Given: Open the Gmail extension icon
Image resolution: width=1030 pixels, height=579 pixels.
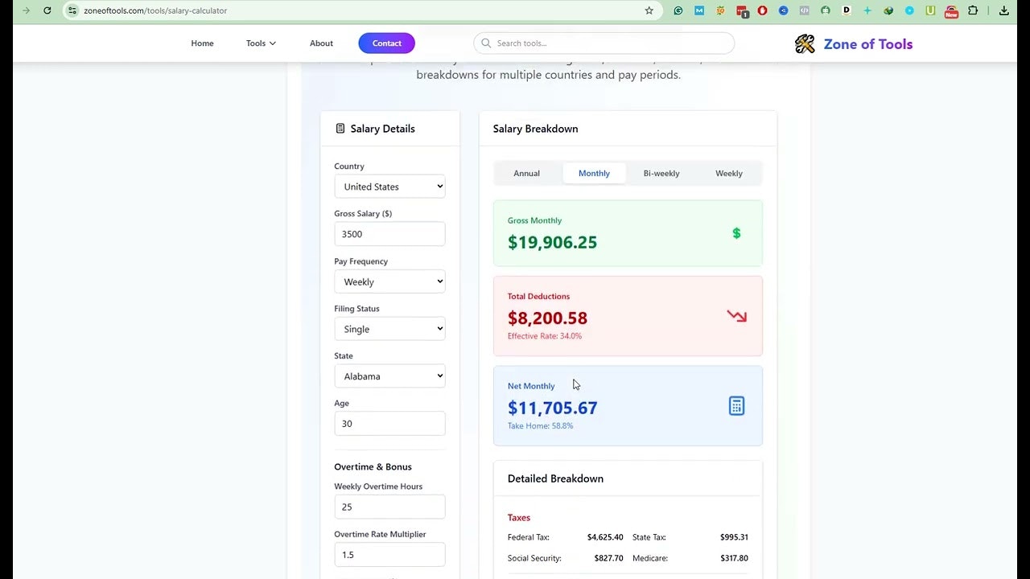Looking at the screenshot, I should click(698, 10).
